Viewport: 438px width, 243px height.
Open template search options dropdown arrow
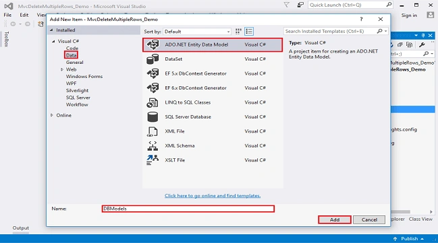click(x=386, y=31)
